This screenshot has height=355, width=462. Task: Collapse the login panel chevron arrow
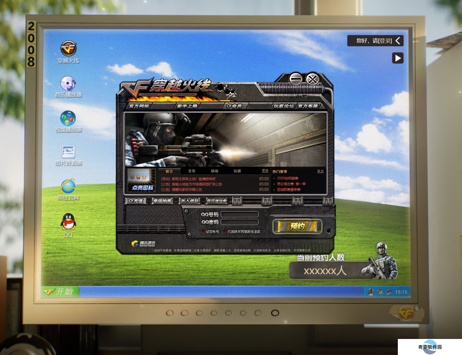click(x=398, y=41)
